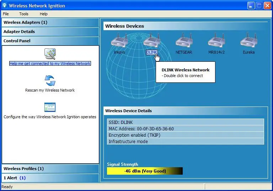Click the Eureka network label
Screen dimensions: 273x191
pos(248,52)
